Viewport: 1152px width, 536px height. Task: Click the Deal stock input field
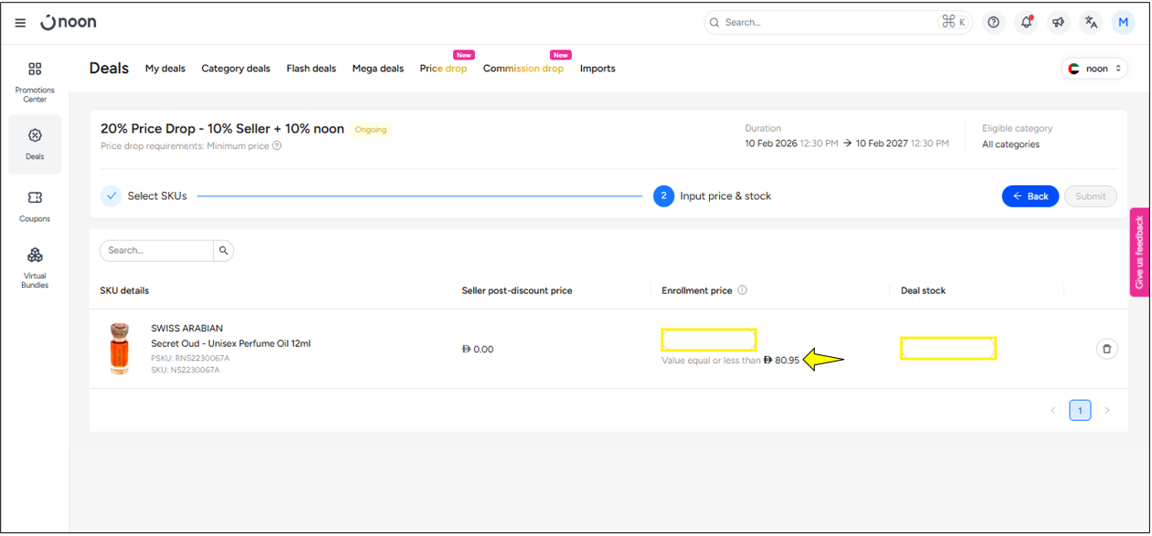click(947, 348)
